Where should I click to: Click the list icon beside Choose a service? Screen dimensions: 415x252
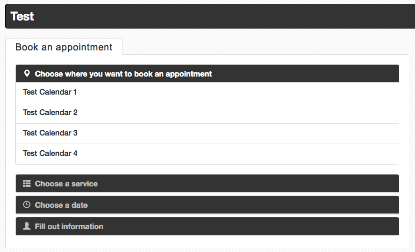click(26, 184)
